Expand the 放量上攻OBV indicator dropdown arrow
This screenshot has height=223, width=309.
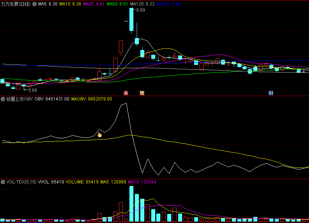[3, 99]
